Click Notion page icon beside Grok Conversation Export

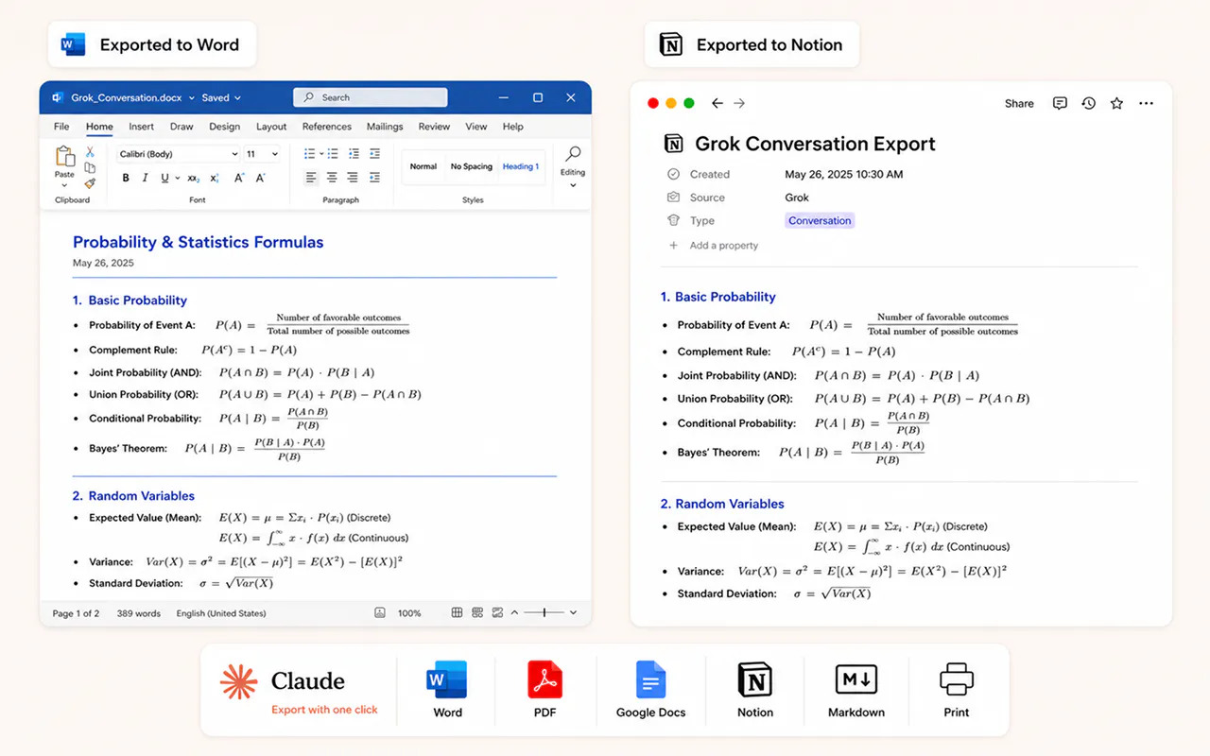(x=673, y=144)
